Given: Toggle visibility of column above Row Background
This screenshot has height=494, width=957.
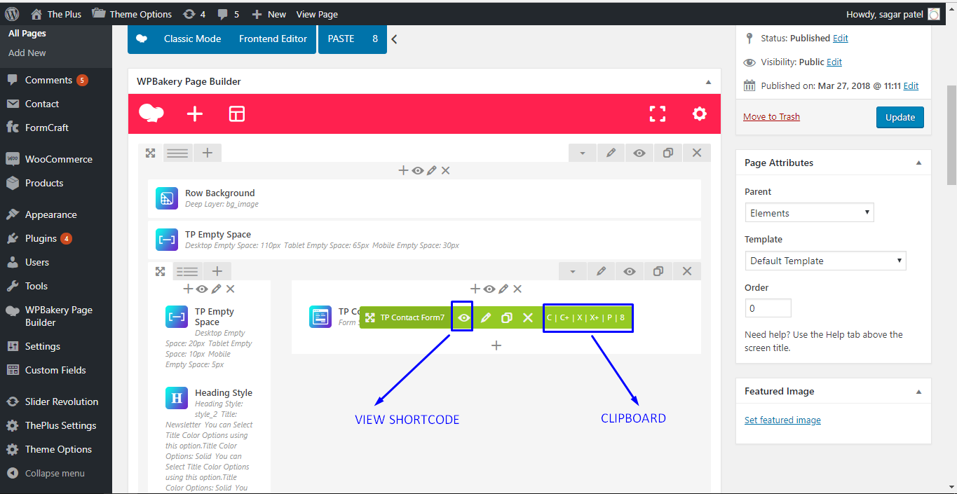Looking at the screenshot, I should [x=418, y=170].
